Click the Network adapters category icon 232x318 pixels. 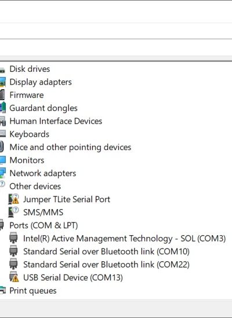coord(3,173)
